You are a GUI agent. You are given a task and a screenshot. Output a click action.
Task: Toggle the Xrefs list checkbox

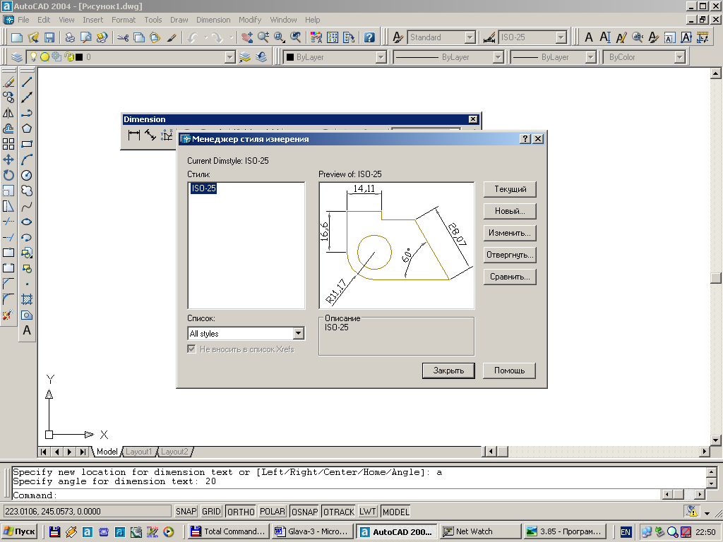tap(192, 349)
